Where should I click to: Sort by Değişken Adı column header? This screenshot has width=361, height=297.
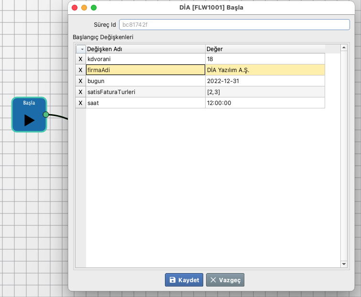point(145,49)
